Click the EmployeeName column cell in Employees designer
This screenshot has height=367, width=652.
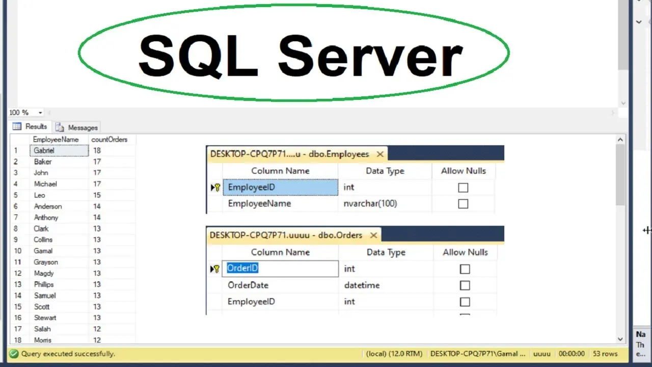[280, 203]
